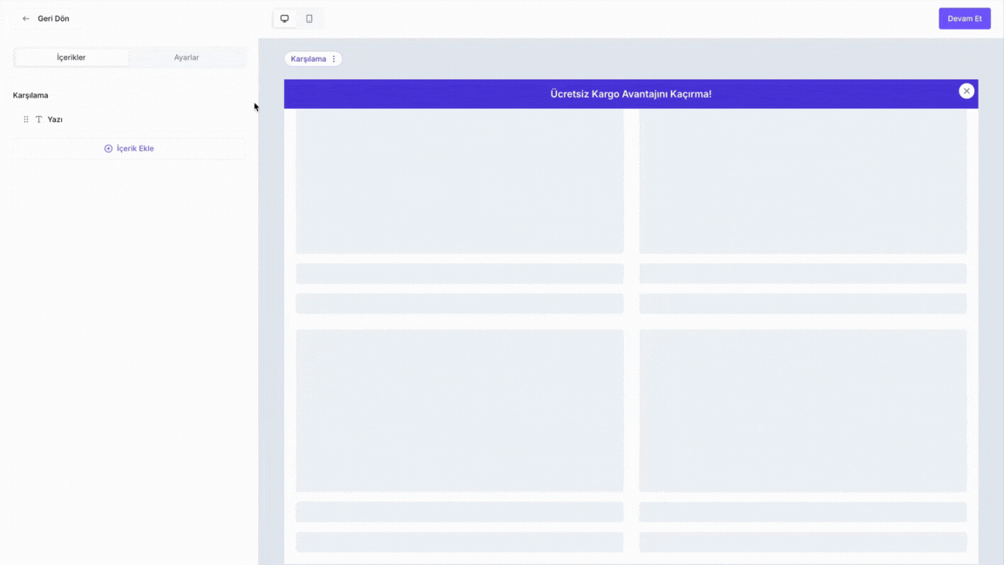Screen dimensions: 1004x565
Task: Click the Geri Dön link text
Action: point(53,18)
